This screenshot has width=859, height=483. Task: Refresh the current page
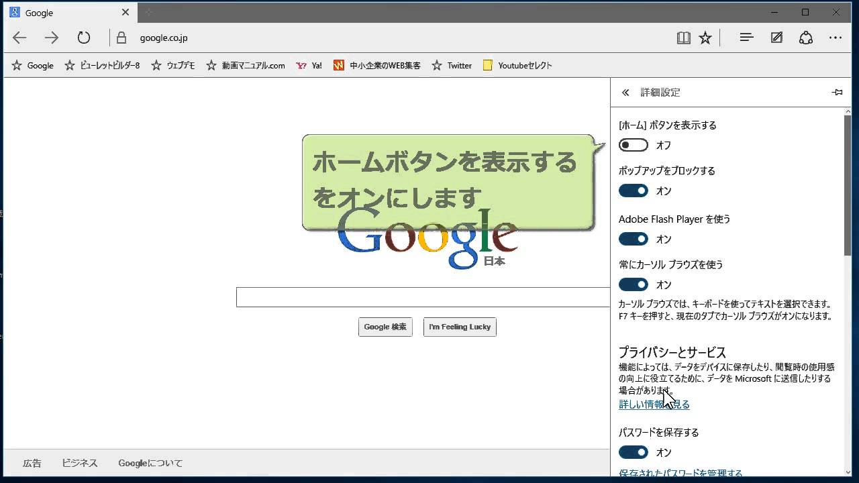[84, 38]
